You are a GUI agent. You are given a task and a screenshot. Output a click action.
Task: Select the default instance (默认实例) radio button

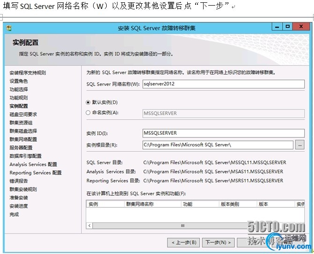click(x=88, y=102)
